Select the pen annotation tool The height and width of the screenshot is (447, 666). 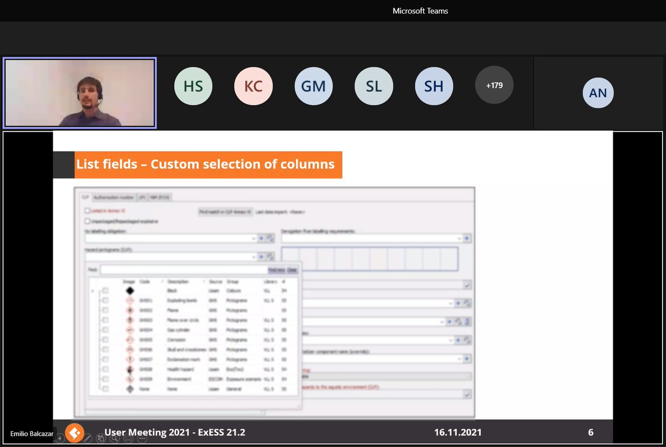point(88,438)
